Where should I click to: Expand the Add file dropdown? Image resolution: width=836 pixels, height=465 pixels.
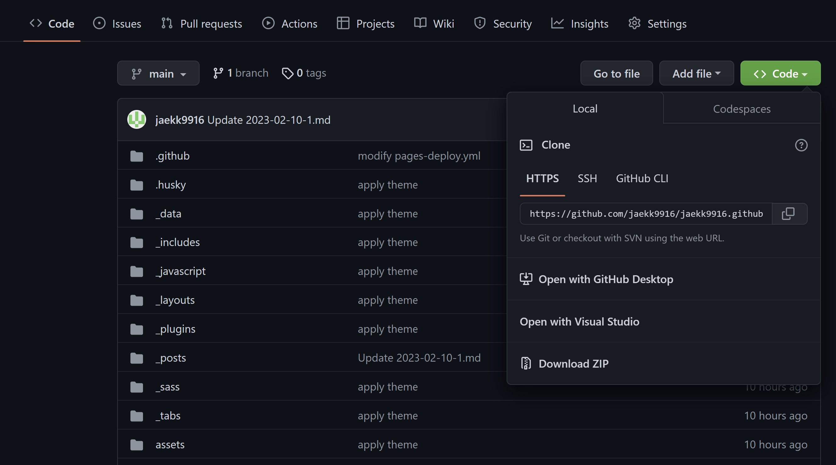pyautogui.click(x=696, y=73)
